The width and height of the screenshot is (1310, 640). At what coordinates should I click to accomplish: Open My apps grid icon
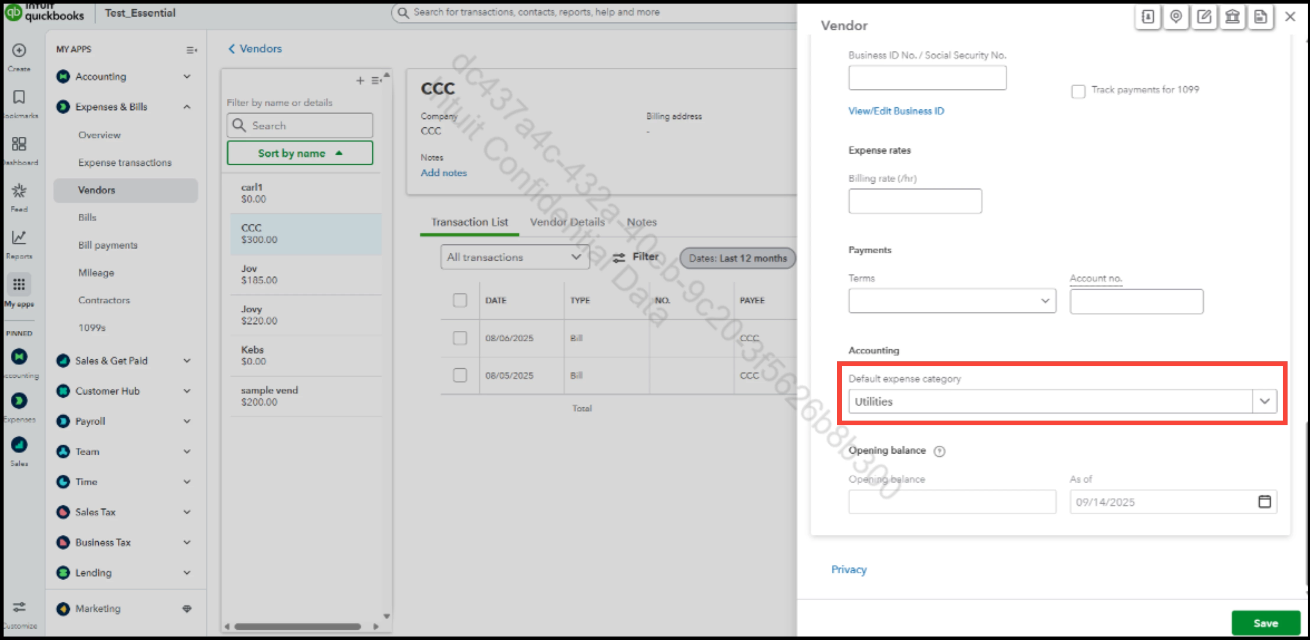tap(19, 284)
